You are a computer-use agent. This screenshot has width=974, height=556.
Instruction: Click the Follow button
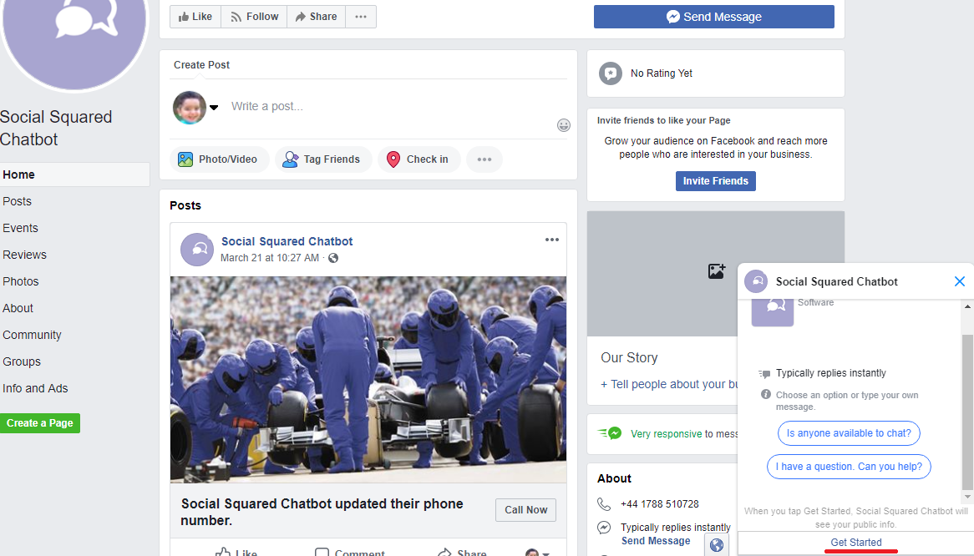pyautogui.click(x=254, y=17)
